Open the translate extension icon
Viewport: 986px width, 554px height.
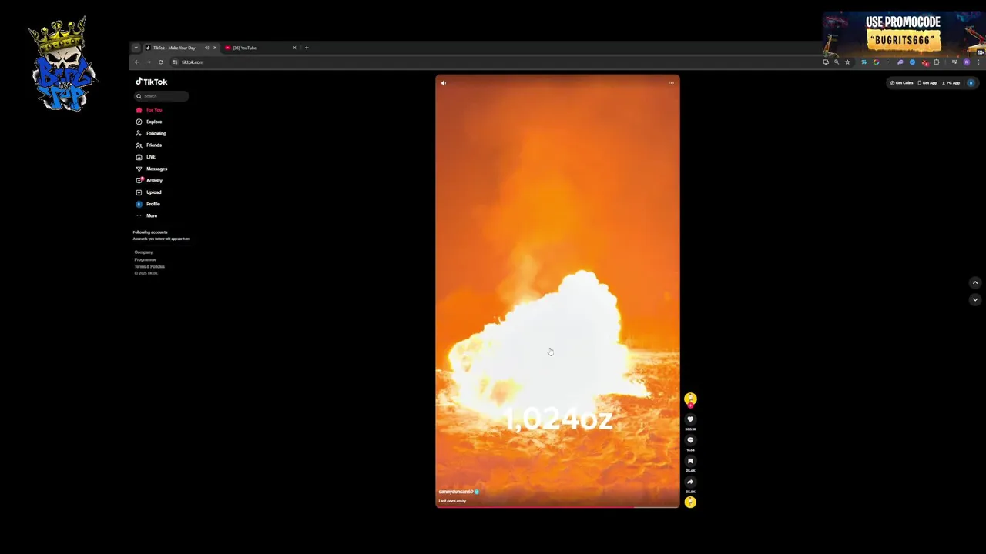pos(864,62)
